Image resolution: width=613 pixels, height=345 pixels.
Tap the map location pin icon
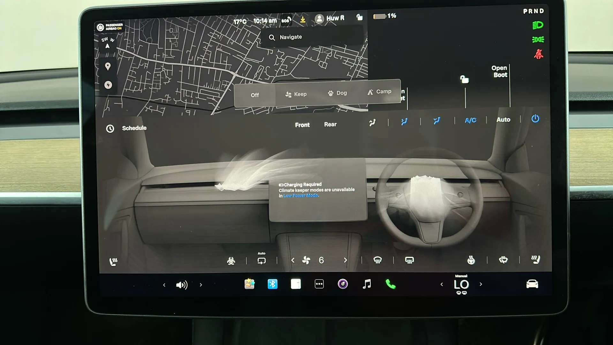coord(108,66)
